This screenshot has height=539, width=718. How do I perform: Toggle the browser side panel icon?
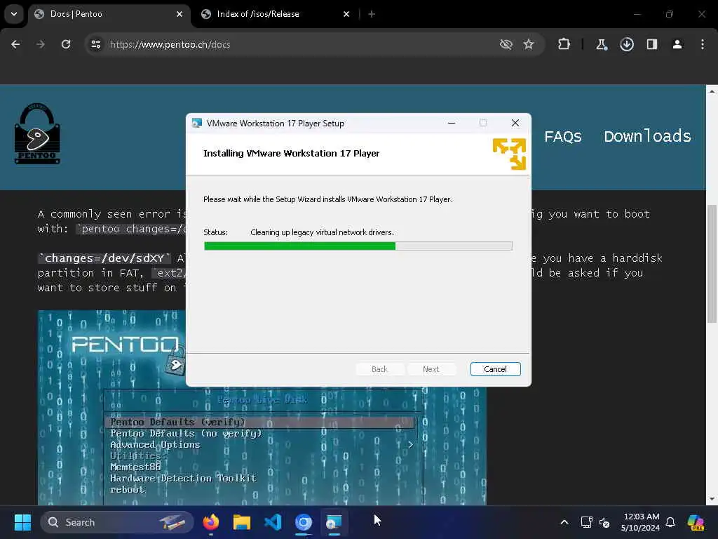[x=652, y=44]
